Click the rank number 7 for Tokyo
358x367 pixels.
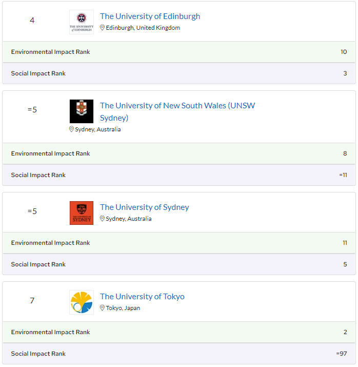[x=32, y=301]
